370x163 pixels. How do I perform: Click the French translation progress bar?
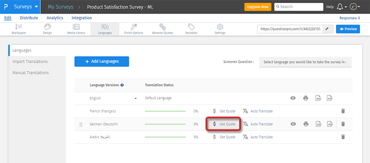coord(165,111)
